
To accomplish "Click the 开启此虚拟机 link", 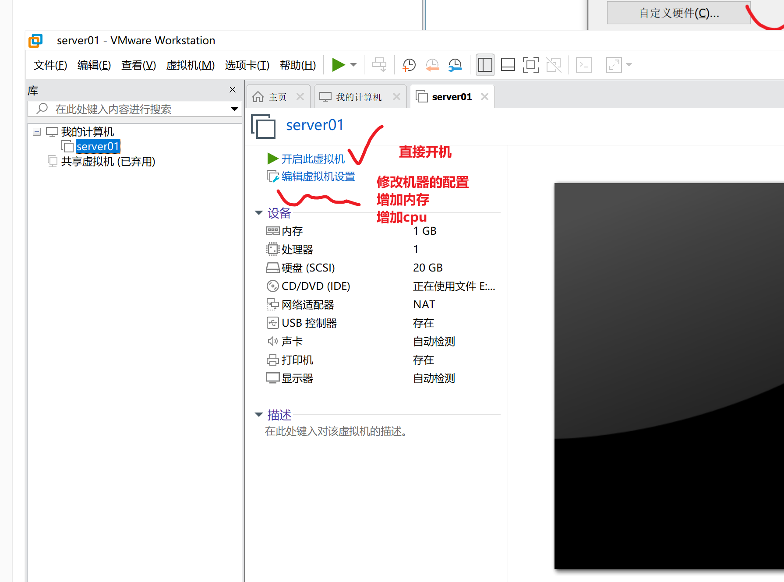I will click(313, 159).
